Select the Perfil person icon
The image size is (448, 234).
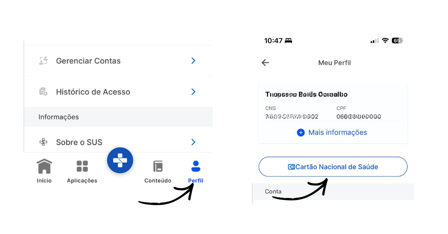pyautogui.click(x=196, y=166)
